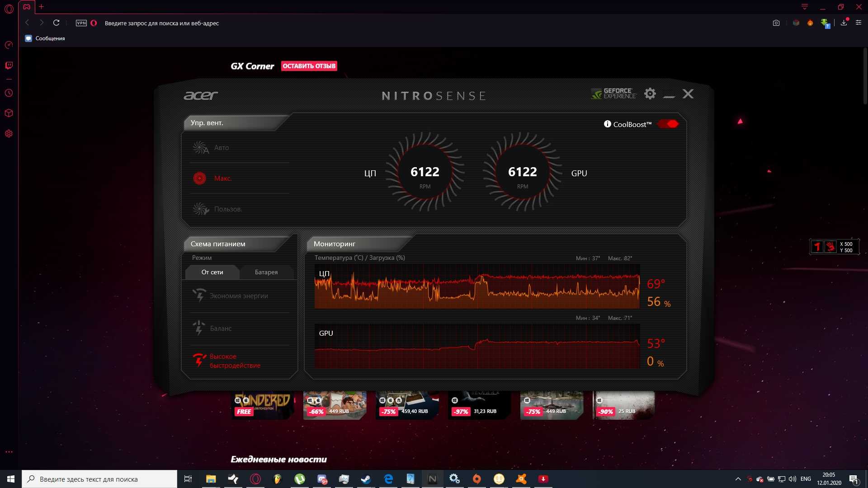Open Opera main menu logo
The width and height of the screenshot is (868, 488).
click(x=9, y=9)
